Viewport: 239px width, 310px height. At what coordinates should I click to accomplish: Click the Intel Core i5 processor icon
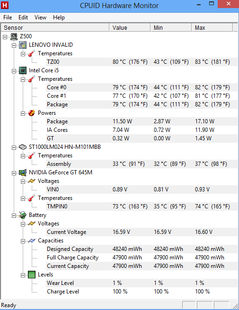pos(23,70)
